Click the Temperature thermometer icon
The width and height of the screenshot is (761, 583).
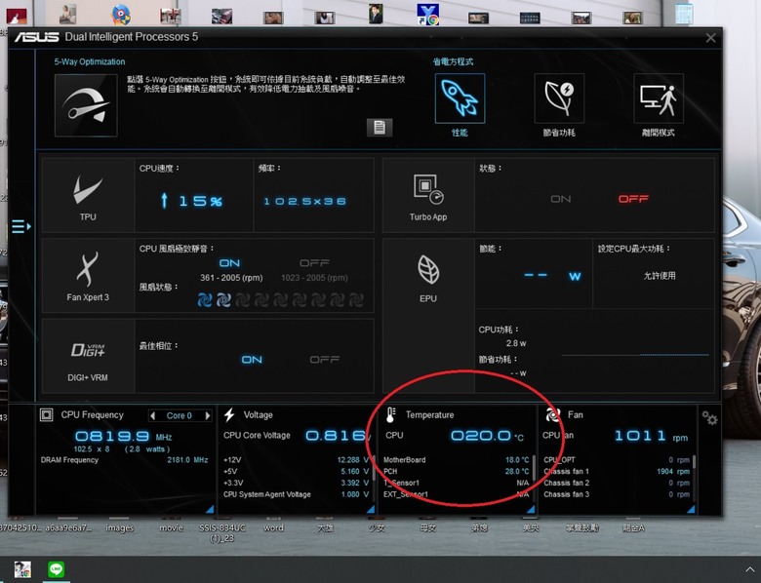pos(390,414)
